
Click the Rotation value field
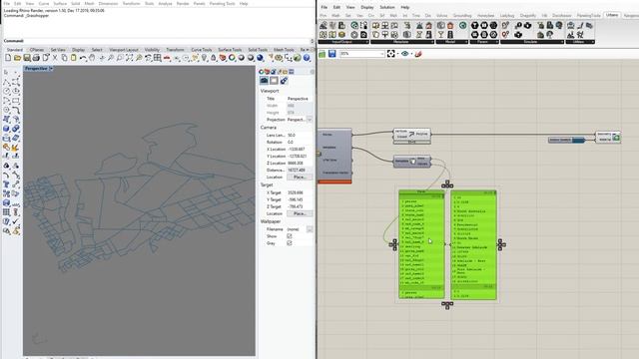click(x=300, y=142)
